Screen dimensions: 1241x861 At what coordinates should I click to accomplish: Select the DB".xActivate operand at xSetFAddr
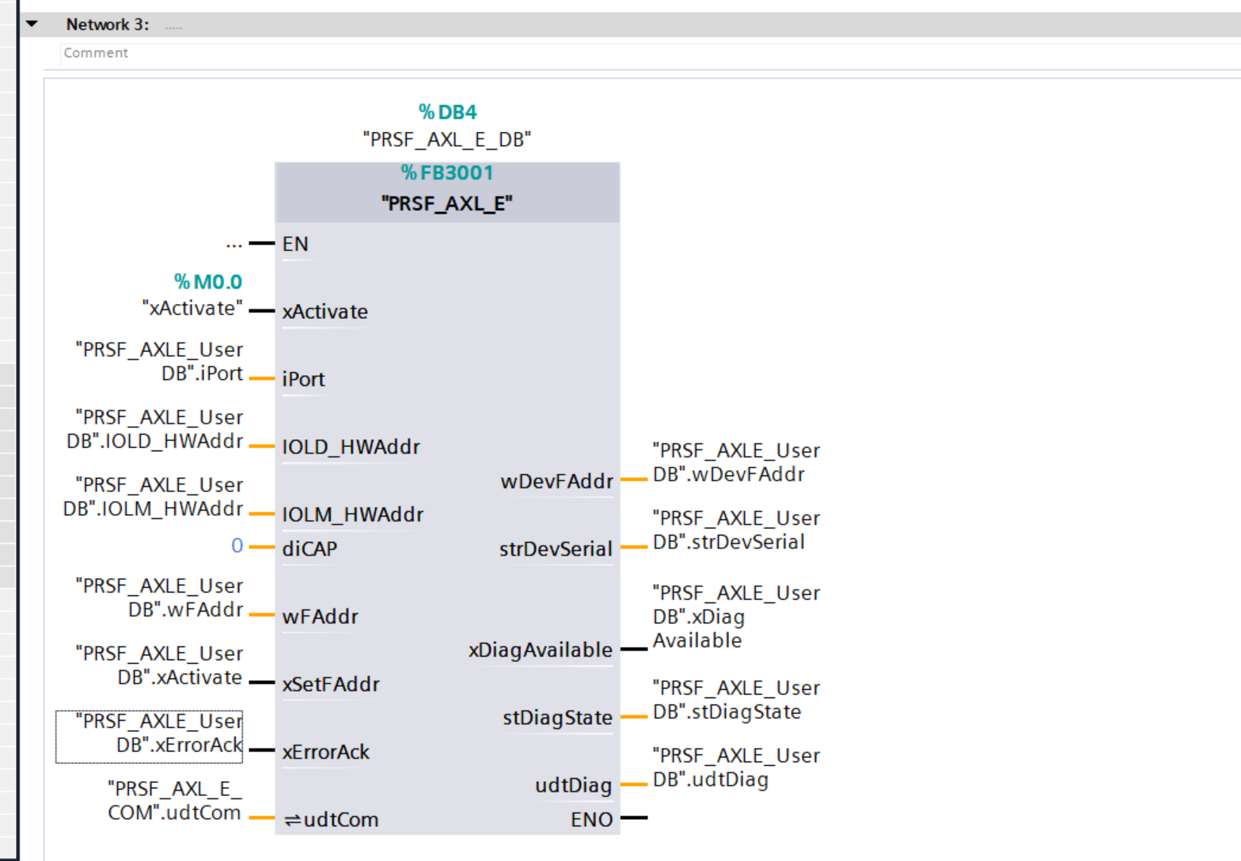pos(159,666)
